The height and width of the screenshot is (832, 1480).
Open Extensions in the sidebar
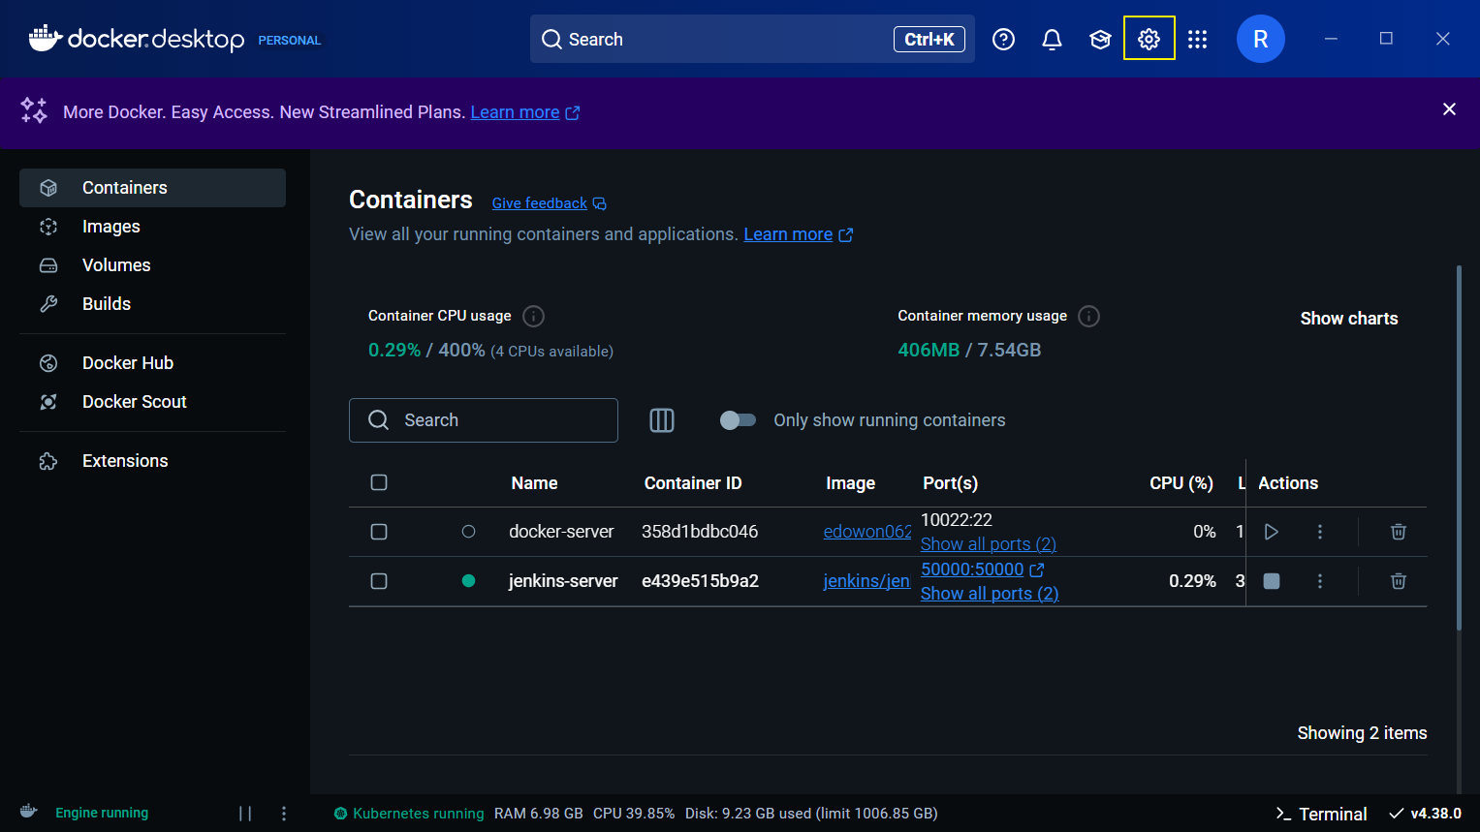[x=152, y=461]
